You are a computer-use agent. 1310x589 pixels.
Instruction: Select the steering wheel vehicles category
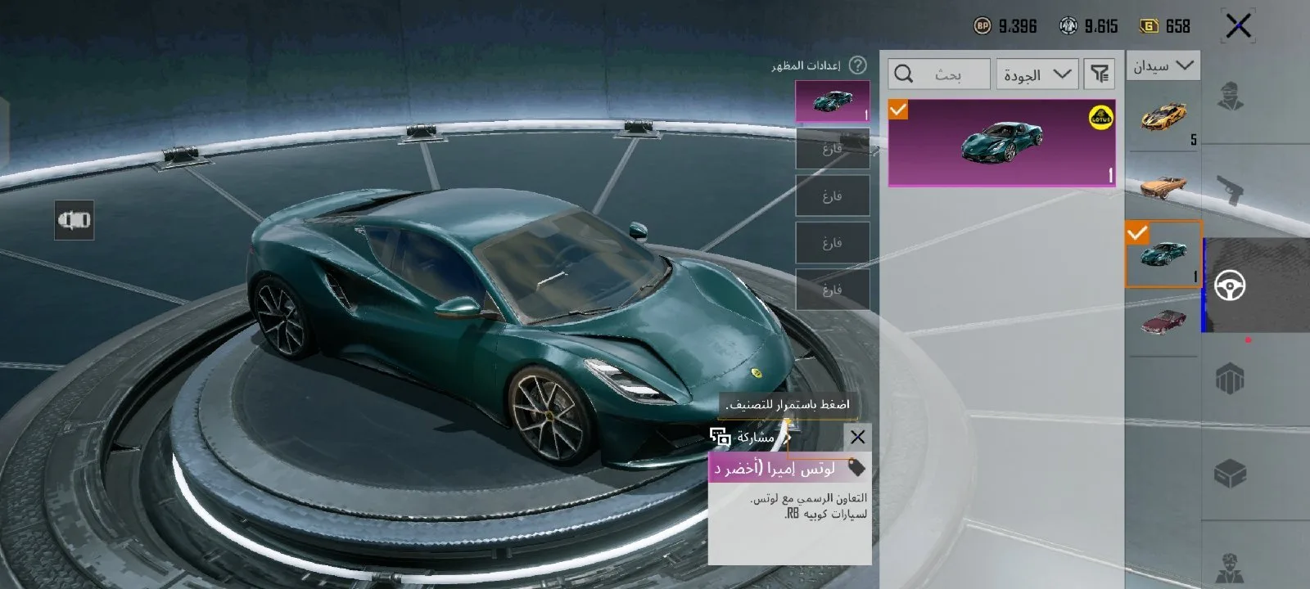(1230, 286)
